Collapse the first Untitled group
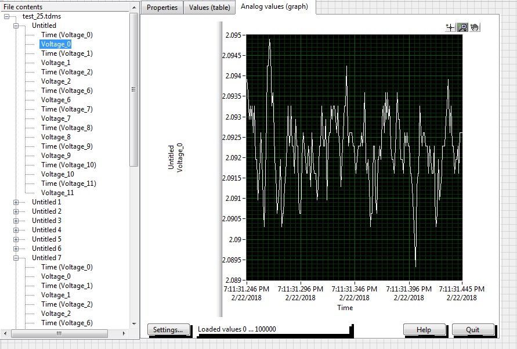 16,26
